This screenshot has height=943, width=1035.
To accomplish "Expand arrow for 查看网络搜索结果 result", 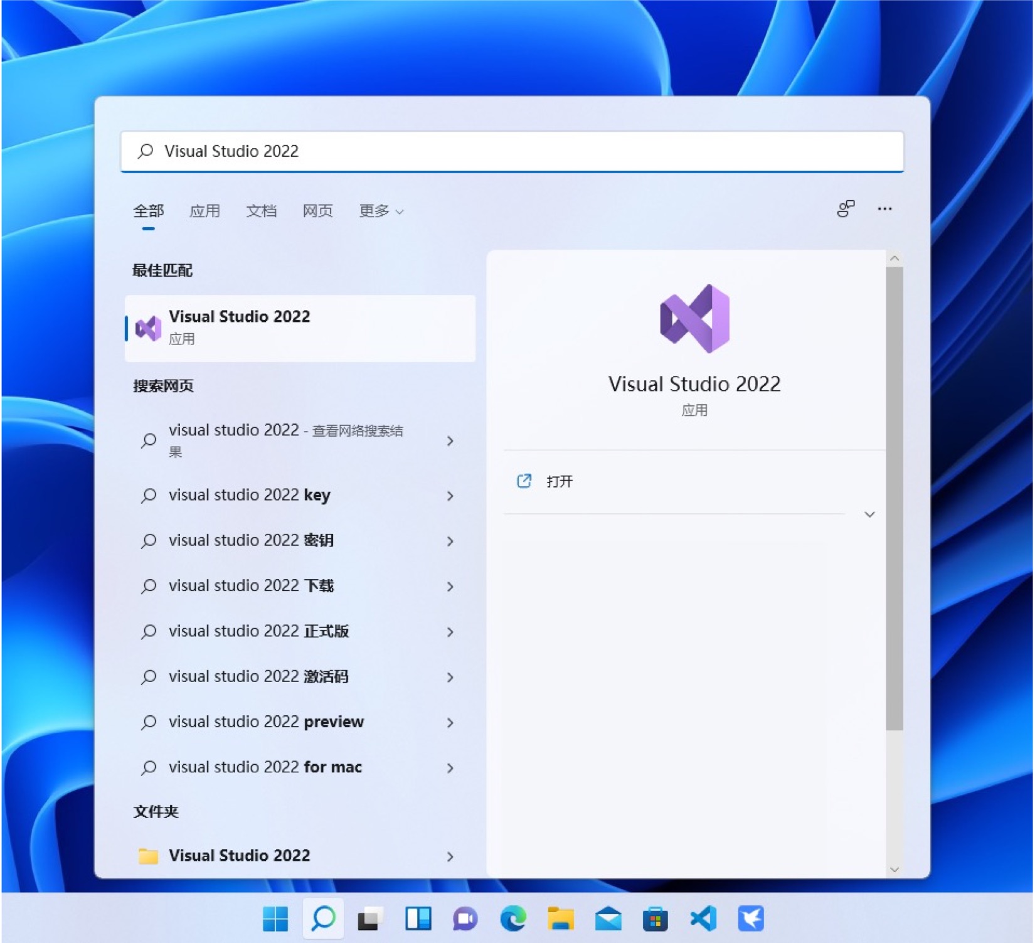I will pyautogui.click(x=450, y=440).
